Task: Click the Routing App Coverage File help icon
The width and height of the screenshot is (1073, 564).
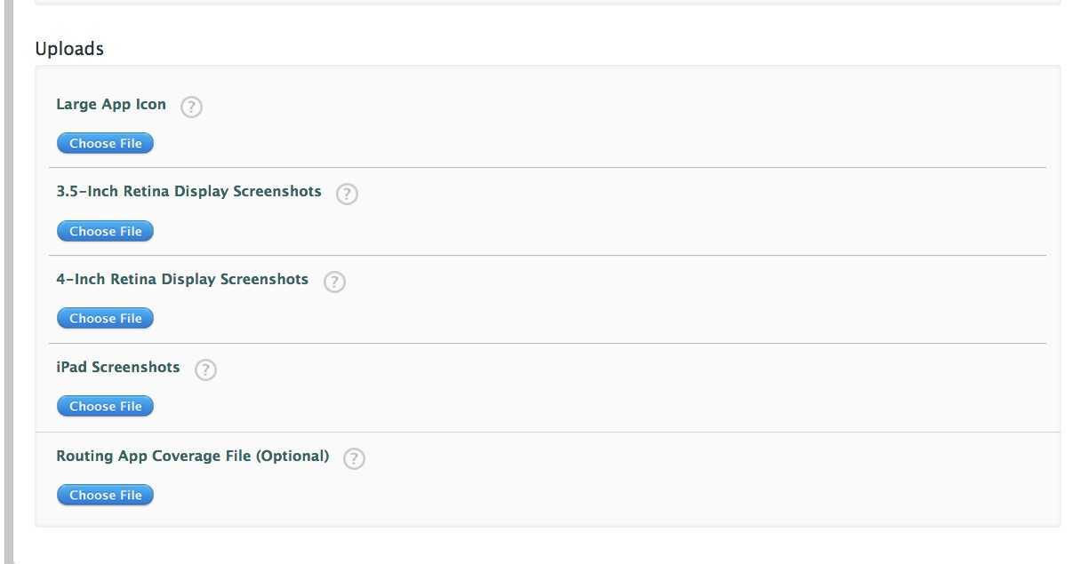Action: tap(354, 458)
